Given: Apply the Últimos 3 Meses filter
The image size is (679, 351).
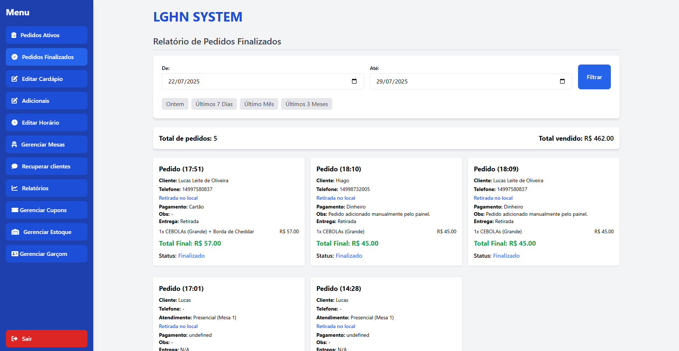Looking at the screenshot, I should click(x=307, y=104).
